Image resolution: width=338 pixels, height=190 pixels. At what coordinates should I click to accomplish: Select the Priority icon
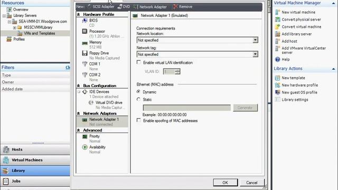pos(84,137)
